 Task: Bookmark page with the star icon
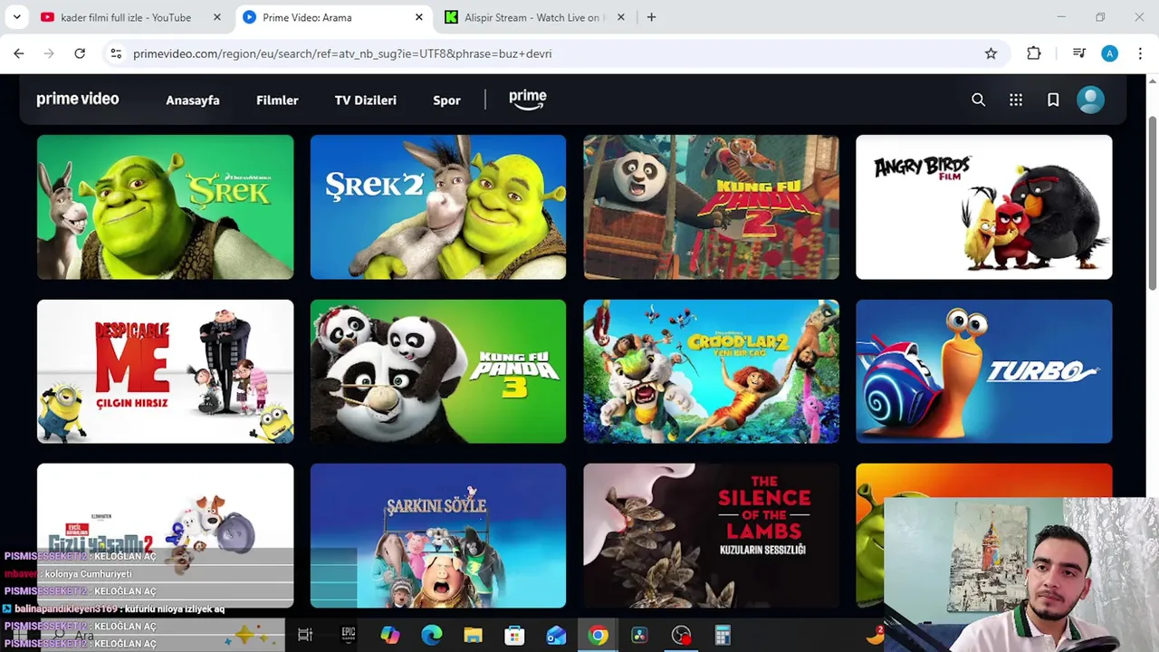pos(991,53)
